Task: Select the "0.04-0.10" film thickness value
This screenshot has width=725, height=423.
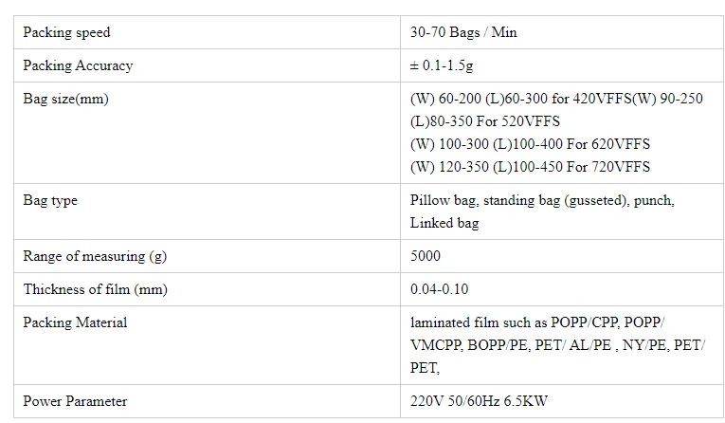Action: click(438, 290)
